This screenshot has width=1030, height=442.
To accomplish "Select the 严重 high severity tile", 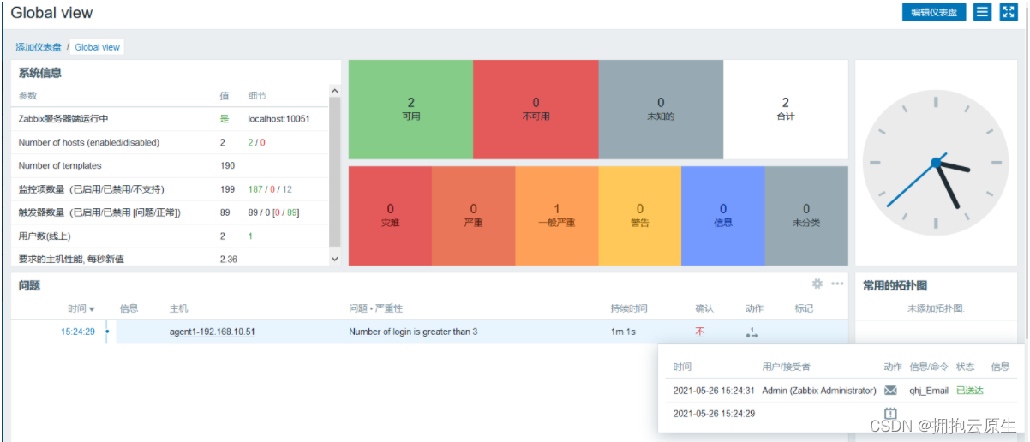I will tap(474, 215).
